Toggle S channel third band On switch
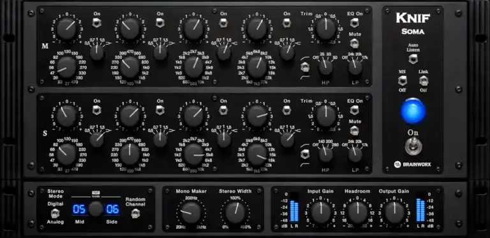Viewport: 490px width, 238px height. (223, 109)
